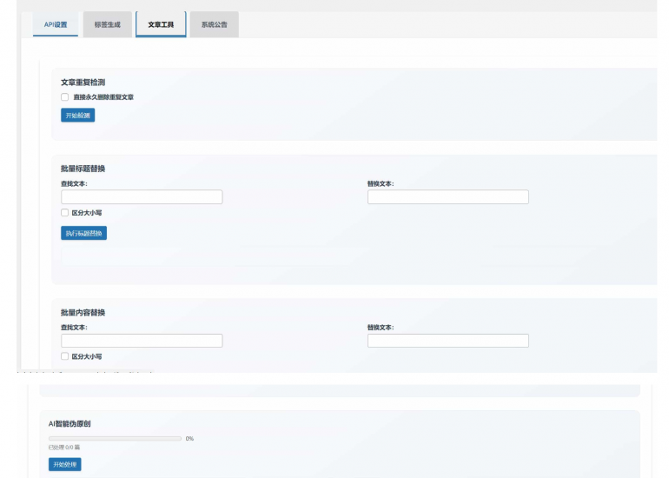Click the AI智能伪原创 heading

click(x=70, y=424)
